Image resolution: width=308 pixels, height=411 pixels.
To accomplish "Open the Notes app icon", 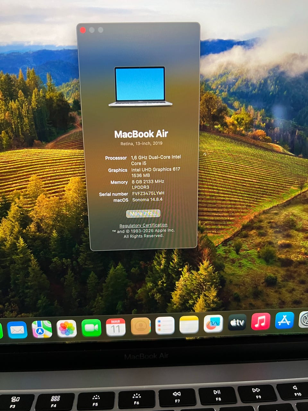I will pyautogui.click(x=189, y=325).
